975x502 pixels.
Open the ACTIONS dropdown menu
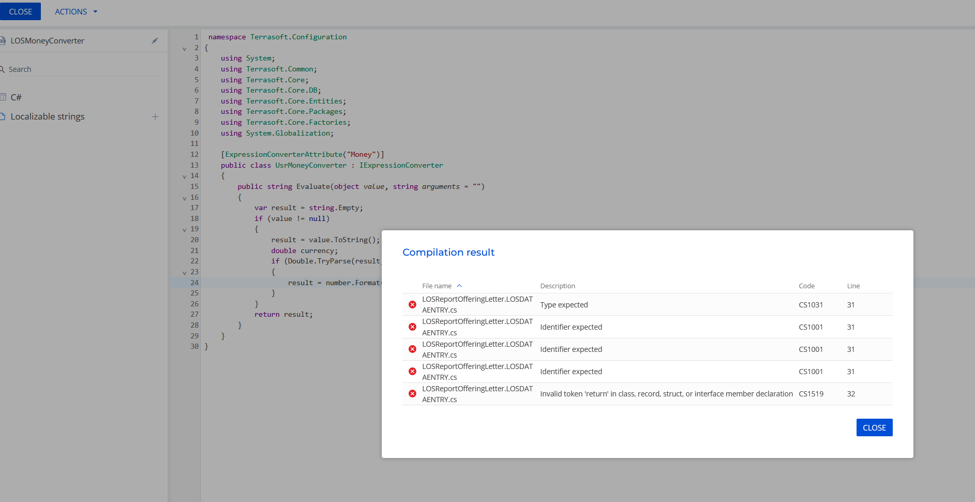click(x=76, y=11)
